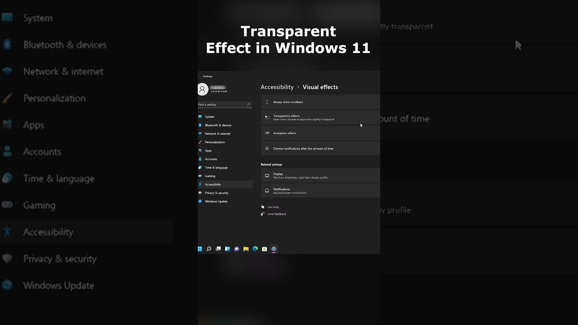Click the Find a setting search box
Image resolution: width=578 pixels, height=325 pixels.
point(224,105)
